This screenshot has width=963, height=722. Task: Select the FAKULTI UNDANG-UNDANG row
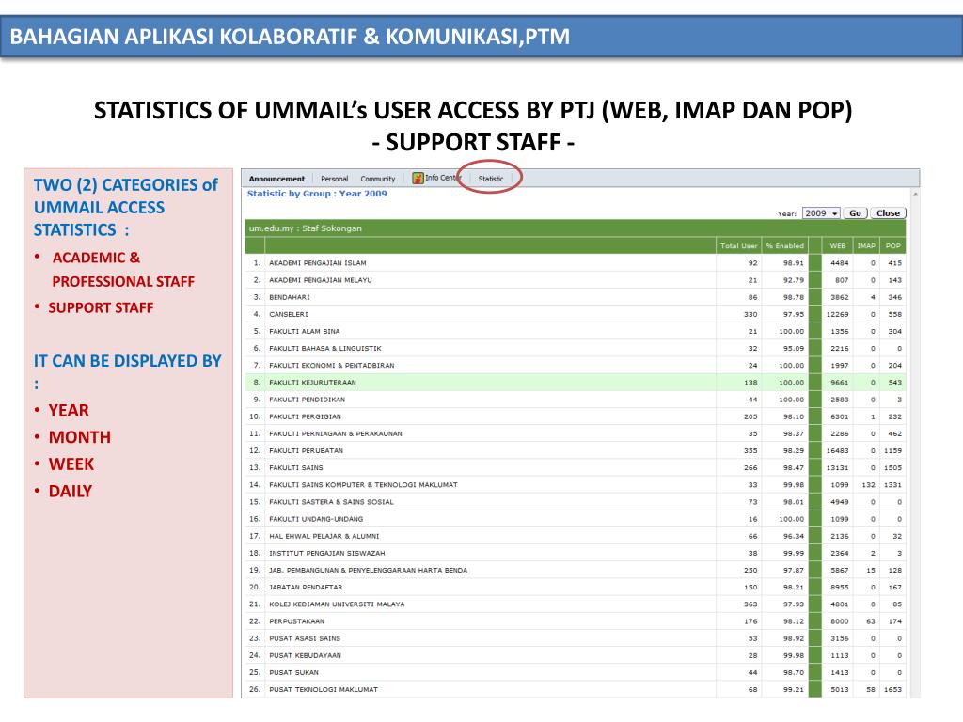coord(575,519)
